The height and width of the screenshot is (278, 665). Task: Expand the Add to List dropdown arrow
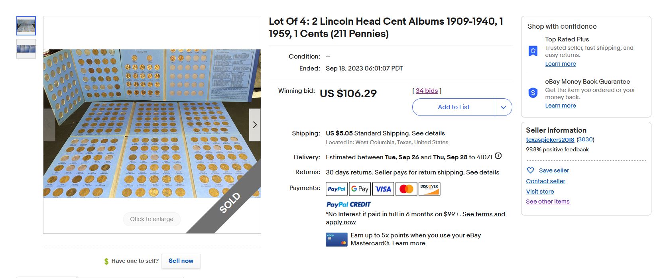coord(504,107)
